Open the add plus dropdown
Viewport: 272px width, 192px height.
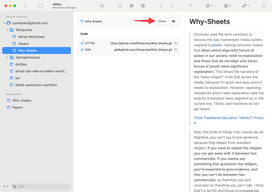click(6, 186)
